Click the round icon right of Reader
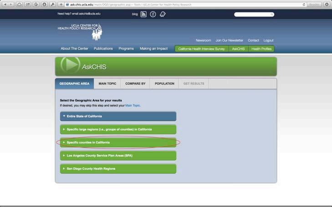 click(327, 4)
